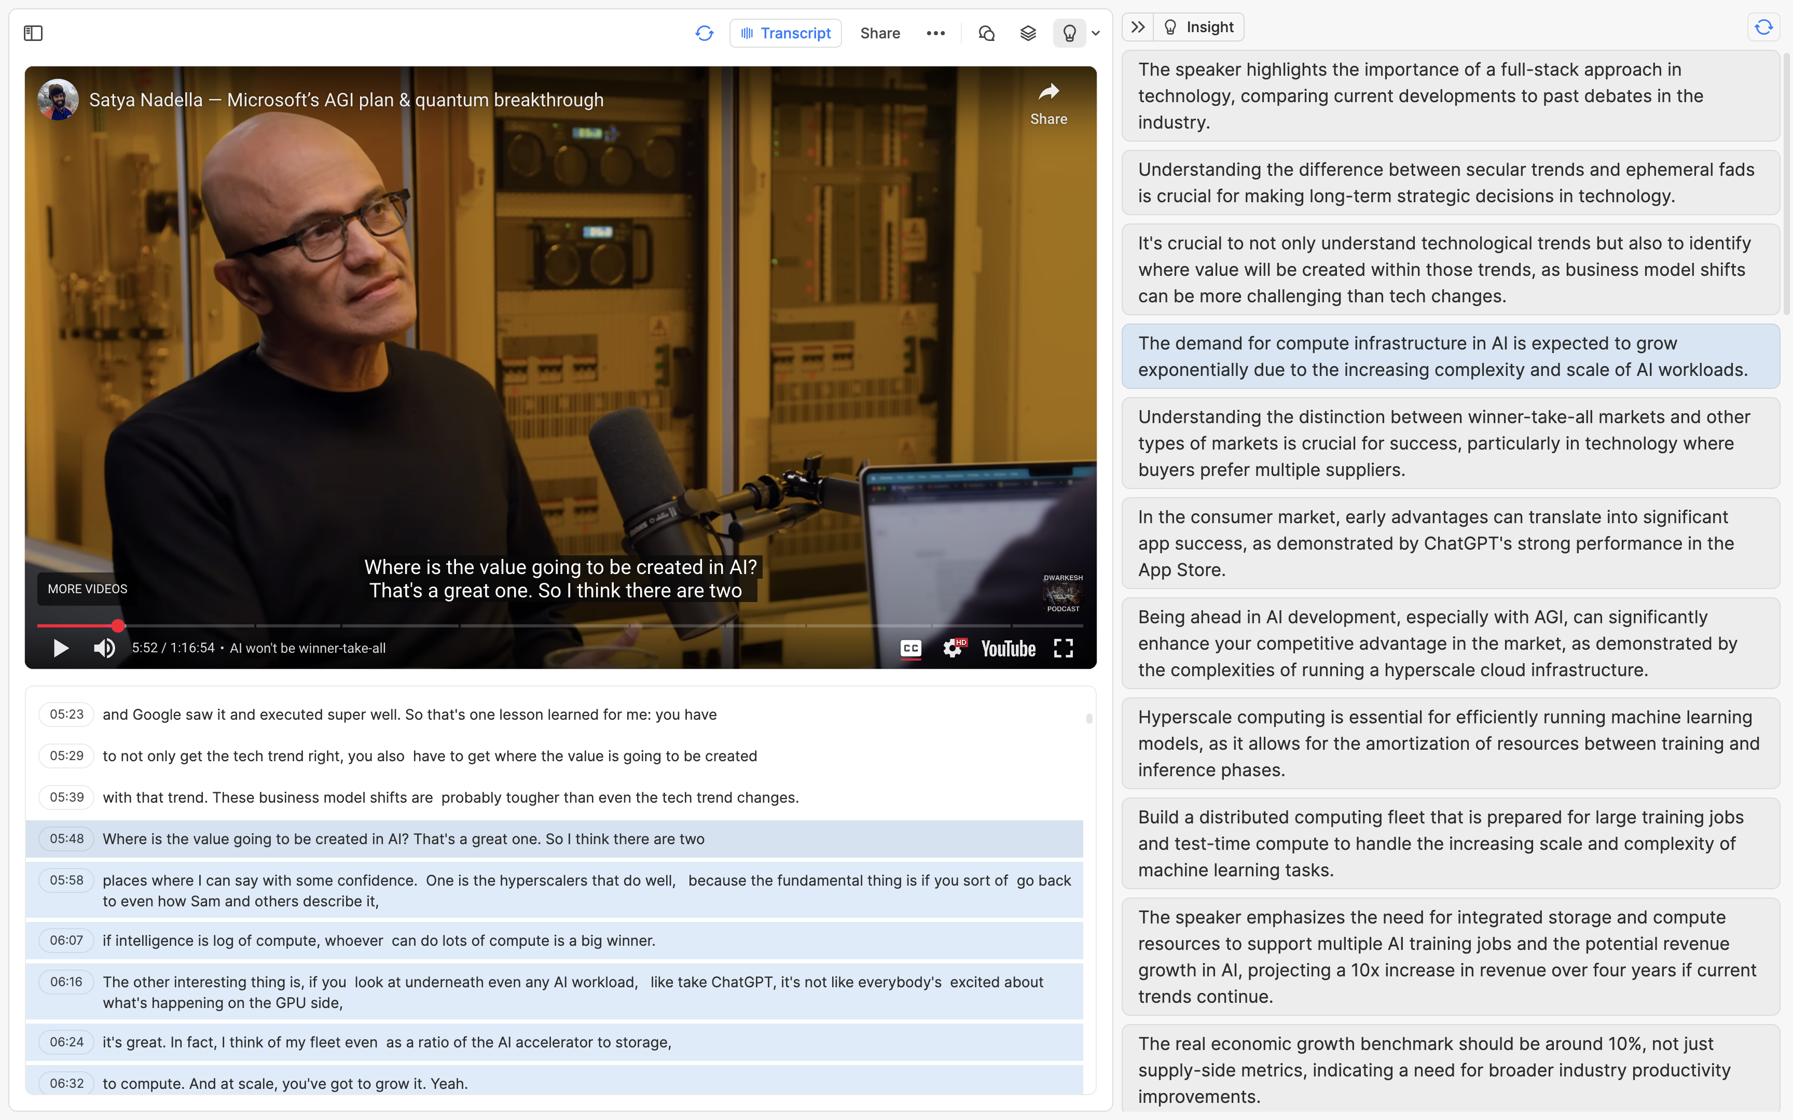Jump to timestamp 06:32 in transcript
This screenshot has height=1120, width=1793.
pos(67,1083)
